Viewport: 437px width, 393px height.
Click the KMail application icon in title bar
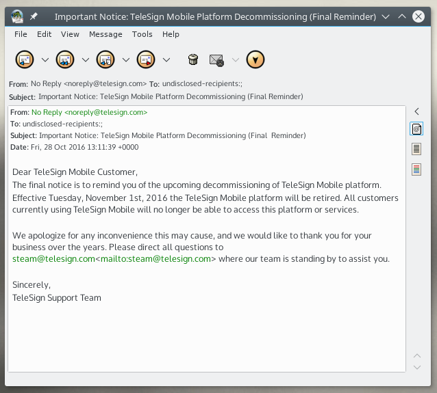[17, 16]
